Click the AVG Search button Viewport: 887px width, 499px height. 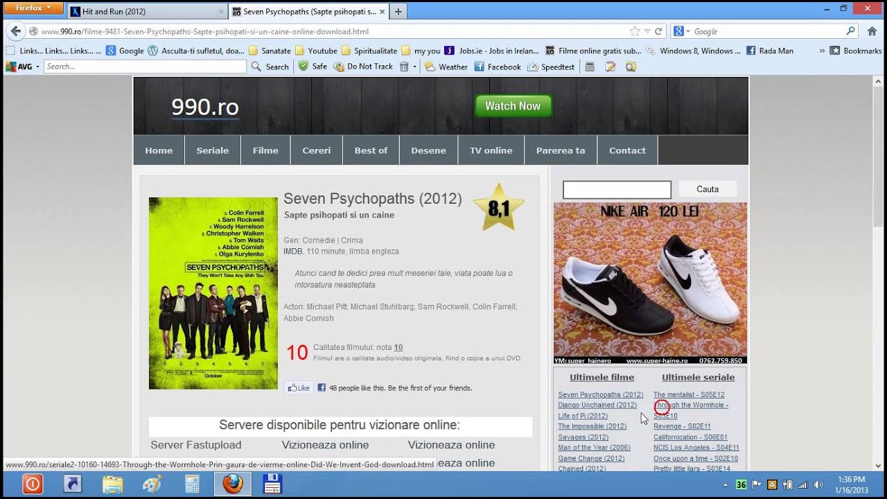click(x=270, y=67)
